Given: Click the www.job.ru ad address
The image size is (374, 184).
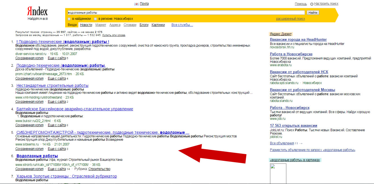Looking at the screenshot, I should coord(278,119).
